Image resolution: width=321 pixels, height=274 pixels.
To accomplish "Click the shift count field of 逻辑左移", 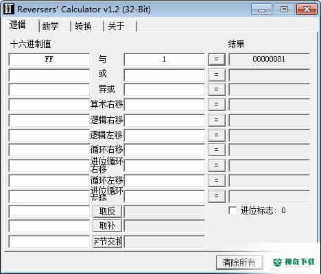I will tap(164, 135).
